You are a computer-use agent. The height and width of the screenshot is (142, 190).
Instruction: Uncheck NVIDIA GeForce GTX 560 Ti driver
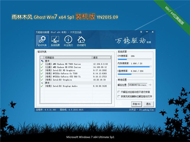point(42,77)
